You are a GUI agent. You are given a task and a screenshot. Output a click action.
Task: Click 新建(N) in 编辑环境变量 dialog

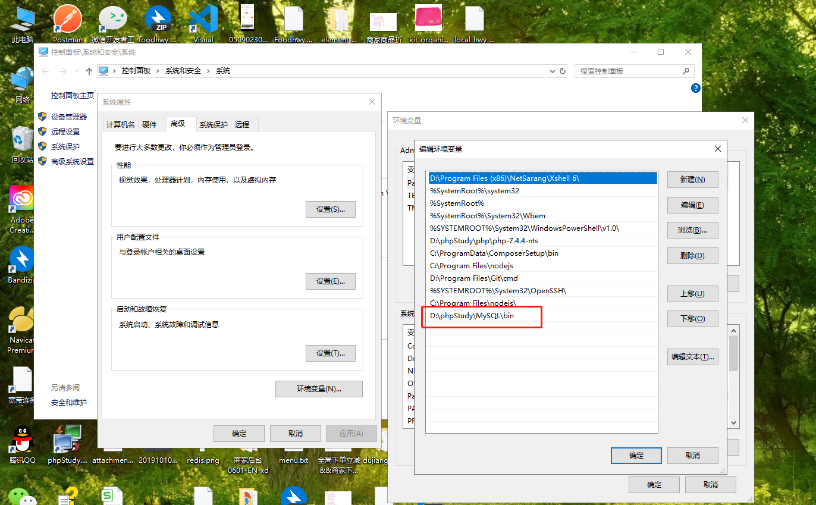click(693, 180)
